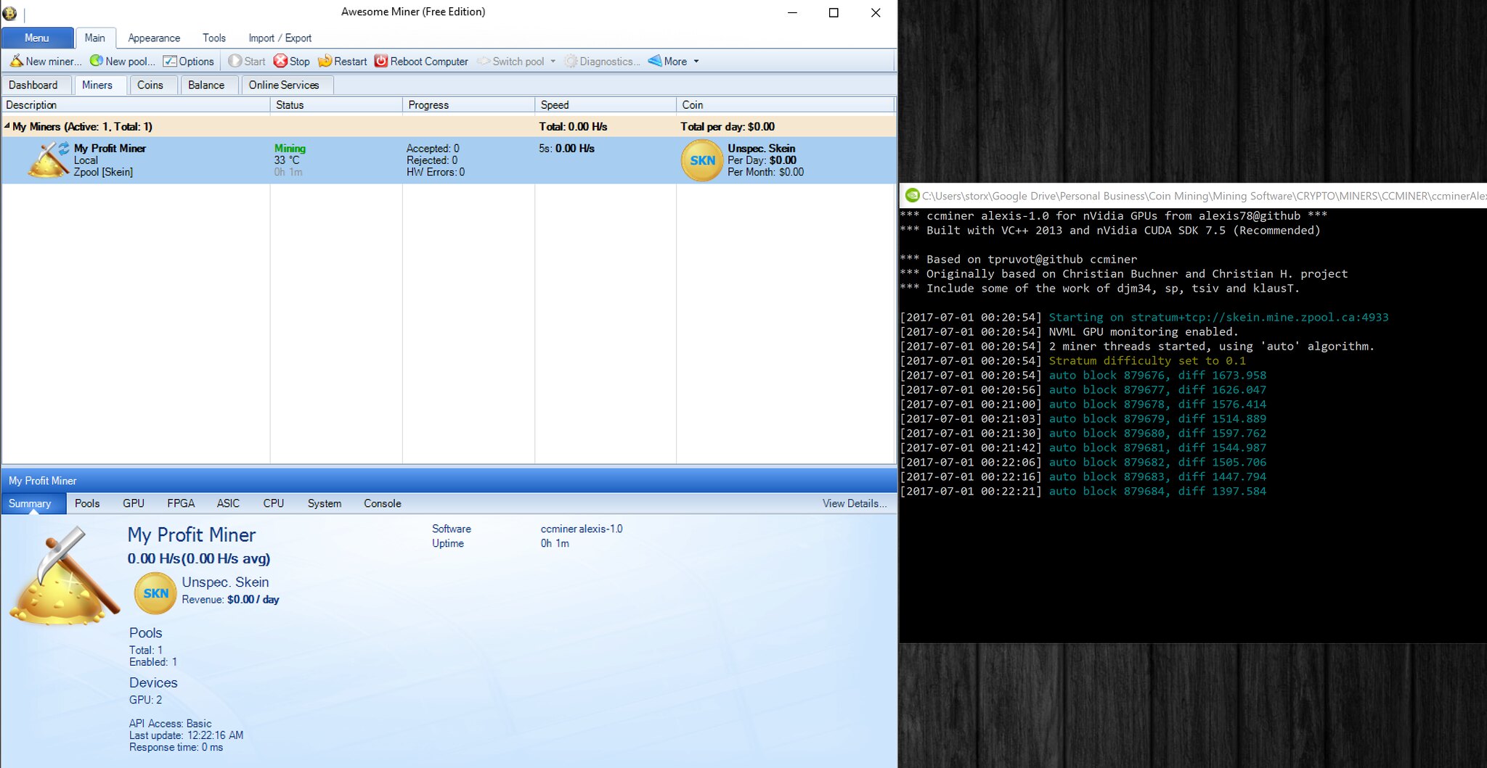1487x768 pixels.
Task: Click the View Details link
Action: 854,503
